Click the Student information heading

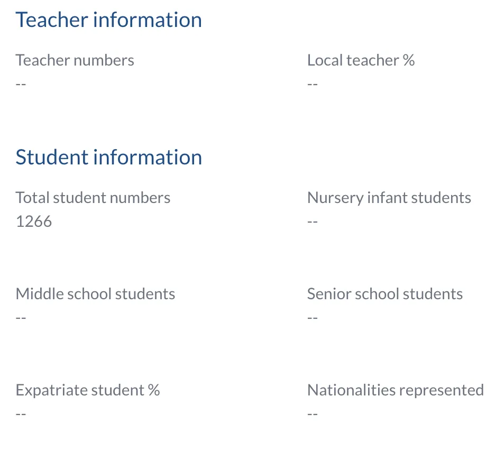108,157
